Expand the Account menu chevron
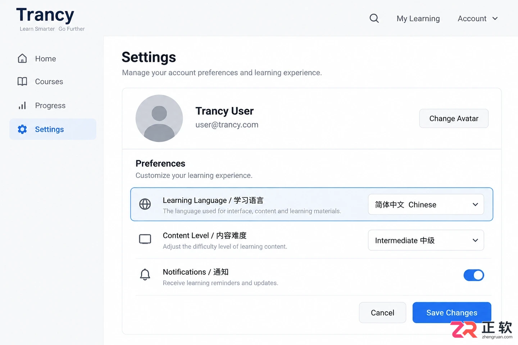The image size is (518, 345). 495,18
